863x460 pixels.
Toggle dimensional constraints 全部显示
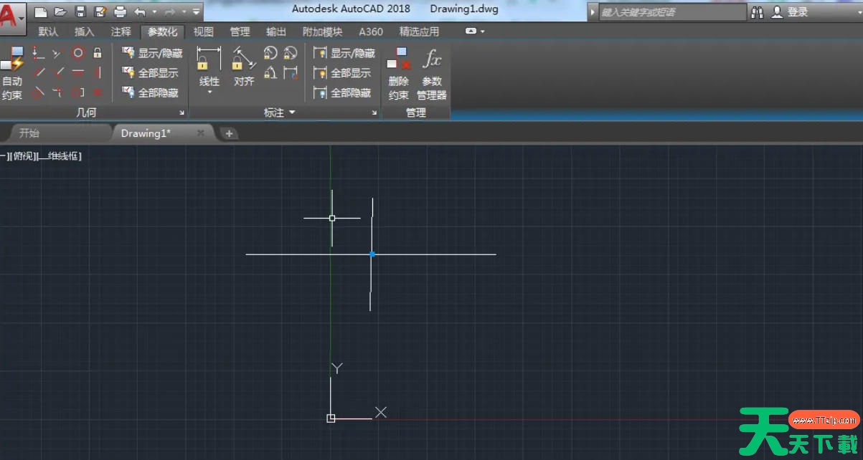tap(343, 73)
